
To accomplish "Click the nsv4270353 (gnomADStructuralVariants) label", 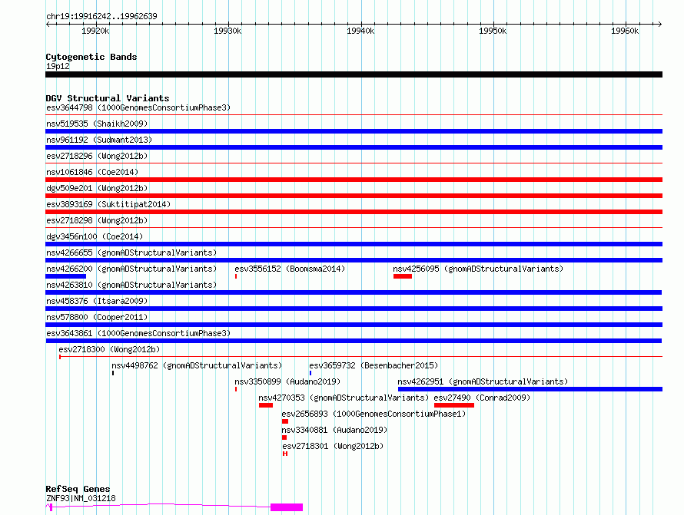I will [344, 398].
